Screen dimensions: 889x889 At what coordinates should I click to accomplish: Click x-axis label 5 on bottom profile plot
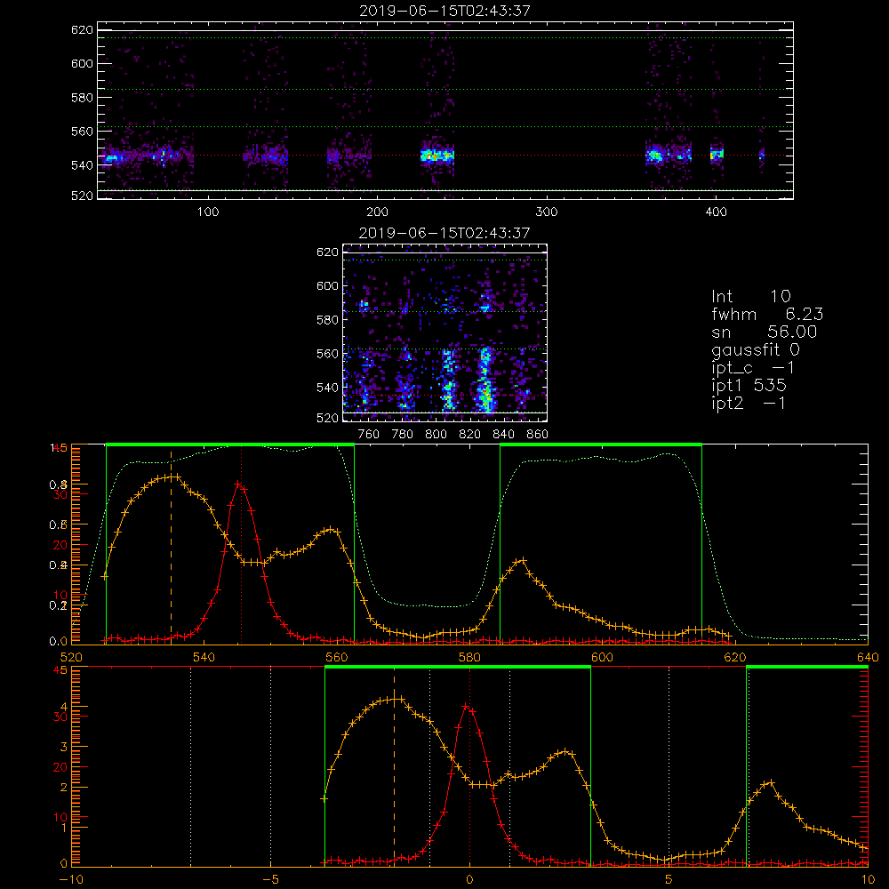(x=669, y=880)
